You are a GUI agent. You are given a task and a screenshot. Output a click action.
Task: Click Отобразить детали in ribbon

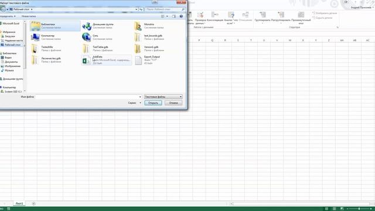click(x=324, y=13)
